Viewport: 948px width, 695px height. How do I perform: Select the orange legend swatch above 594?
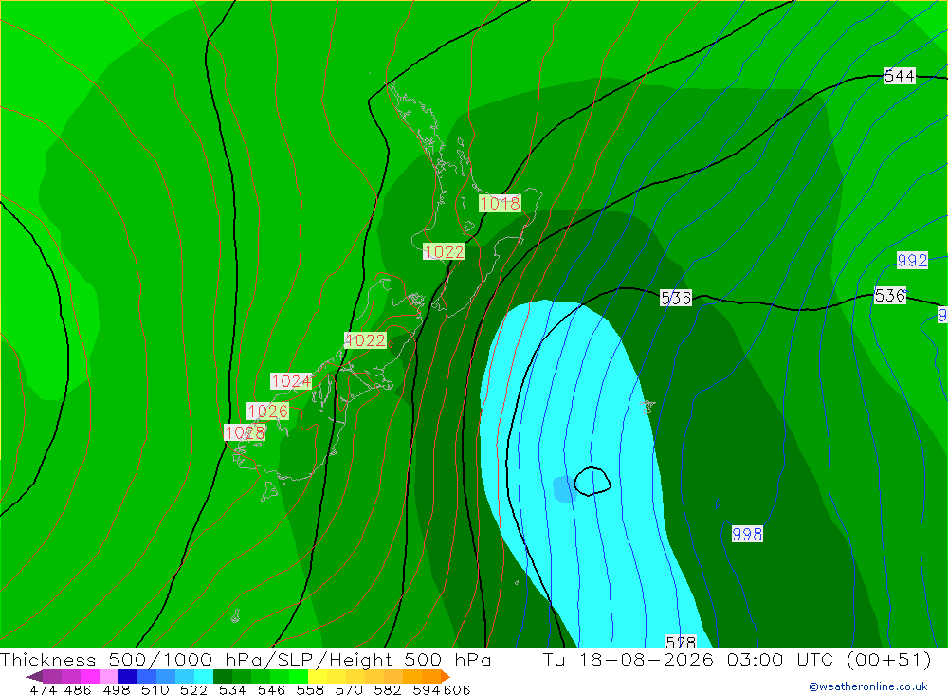431,676
